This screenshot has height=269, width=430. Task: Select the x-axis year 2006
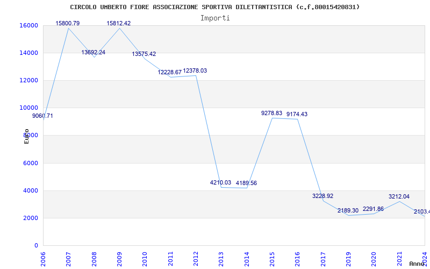click(x=43, y=259)
